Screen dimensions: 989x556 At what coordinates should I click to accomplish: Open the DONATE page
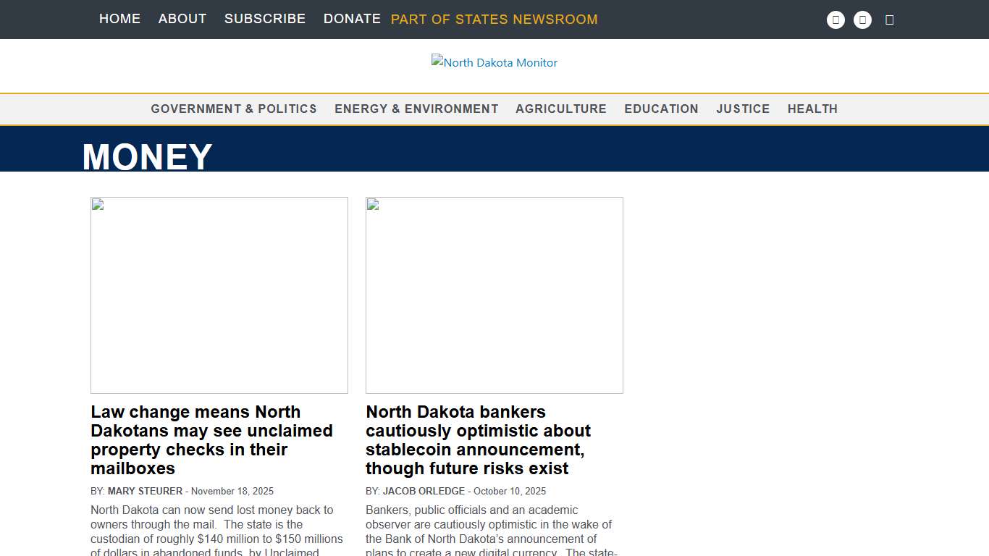click(x=352, y=19)
